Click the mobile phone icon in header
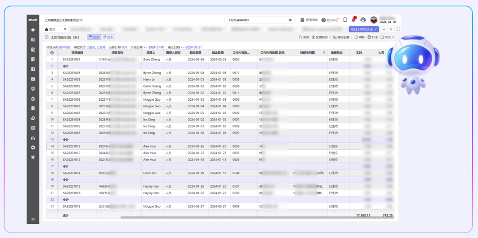The height and width of the screenshot is (238, 478). coord(345,20)
